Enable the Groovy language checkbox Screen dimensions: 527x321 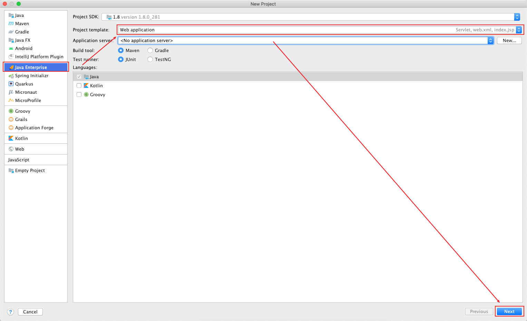pyautogui.click(x=79, y=94)
